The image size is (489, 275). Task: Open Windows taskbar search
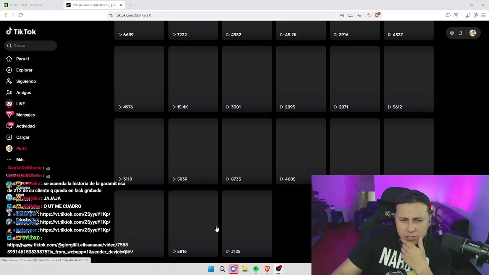(x=222, y=269)
